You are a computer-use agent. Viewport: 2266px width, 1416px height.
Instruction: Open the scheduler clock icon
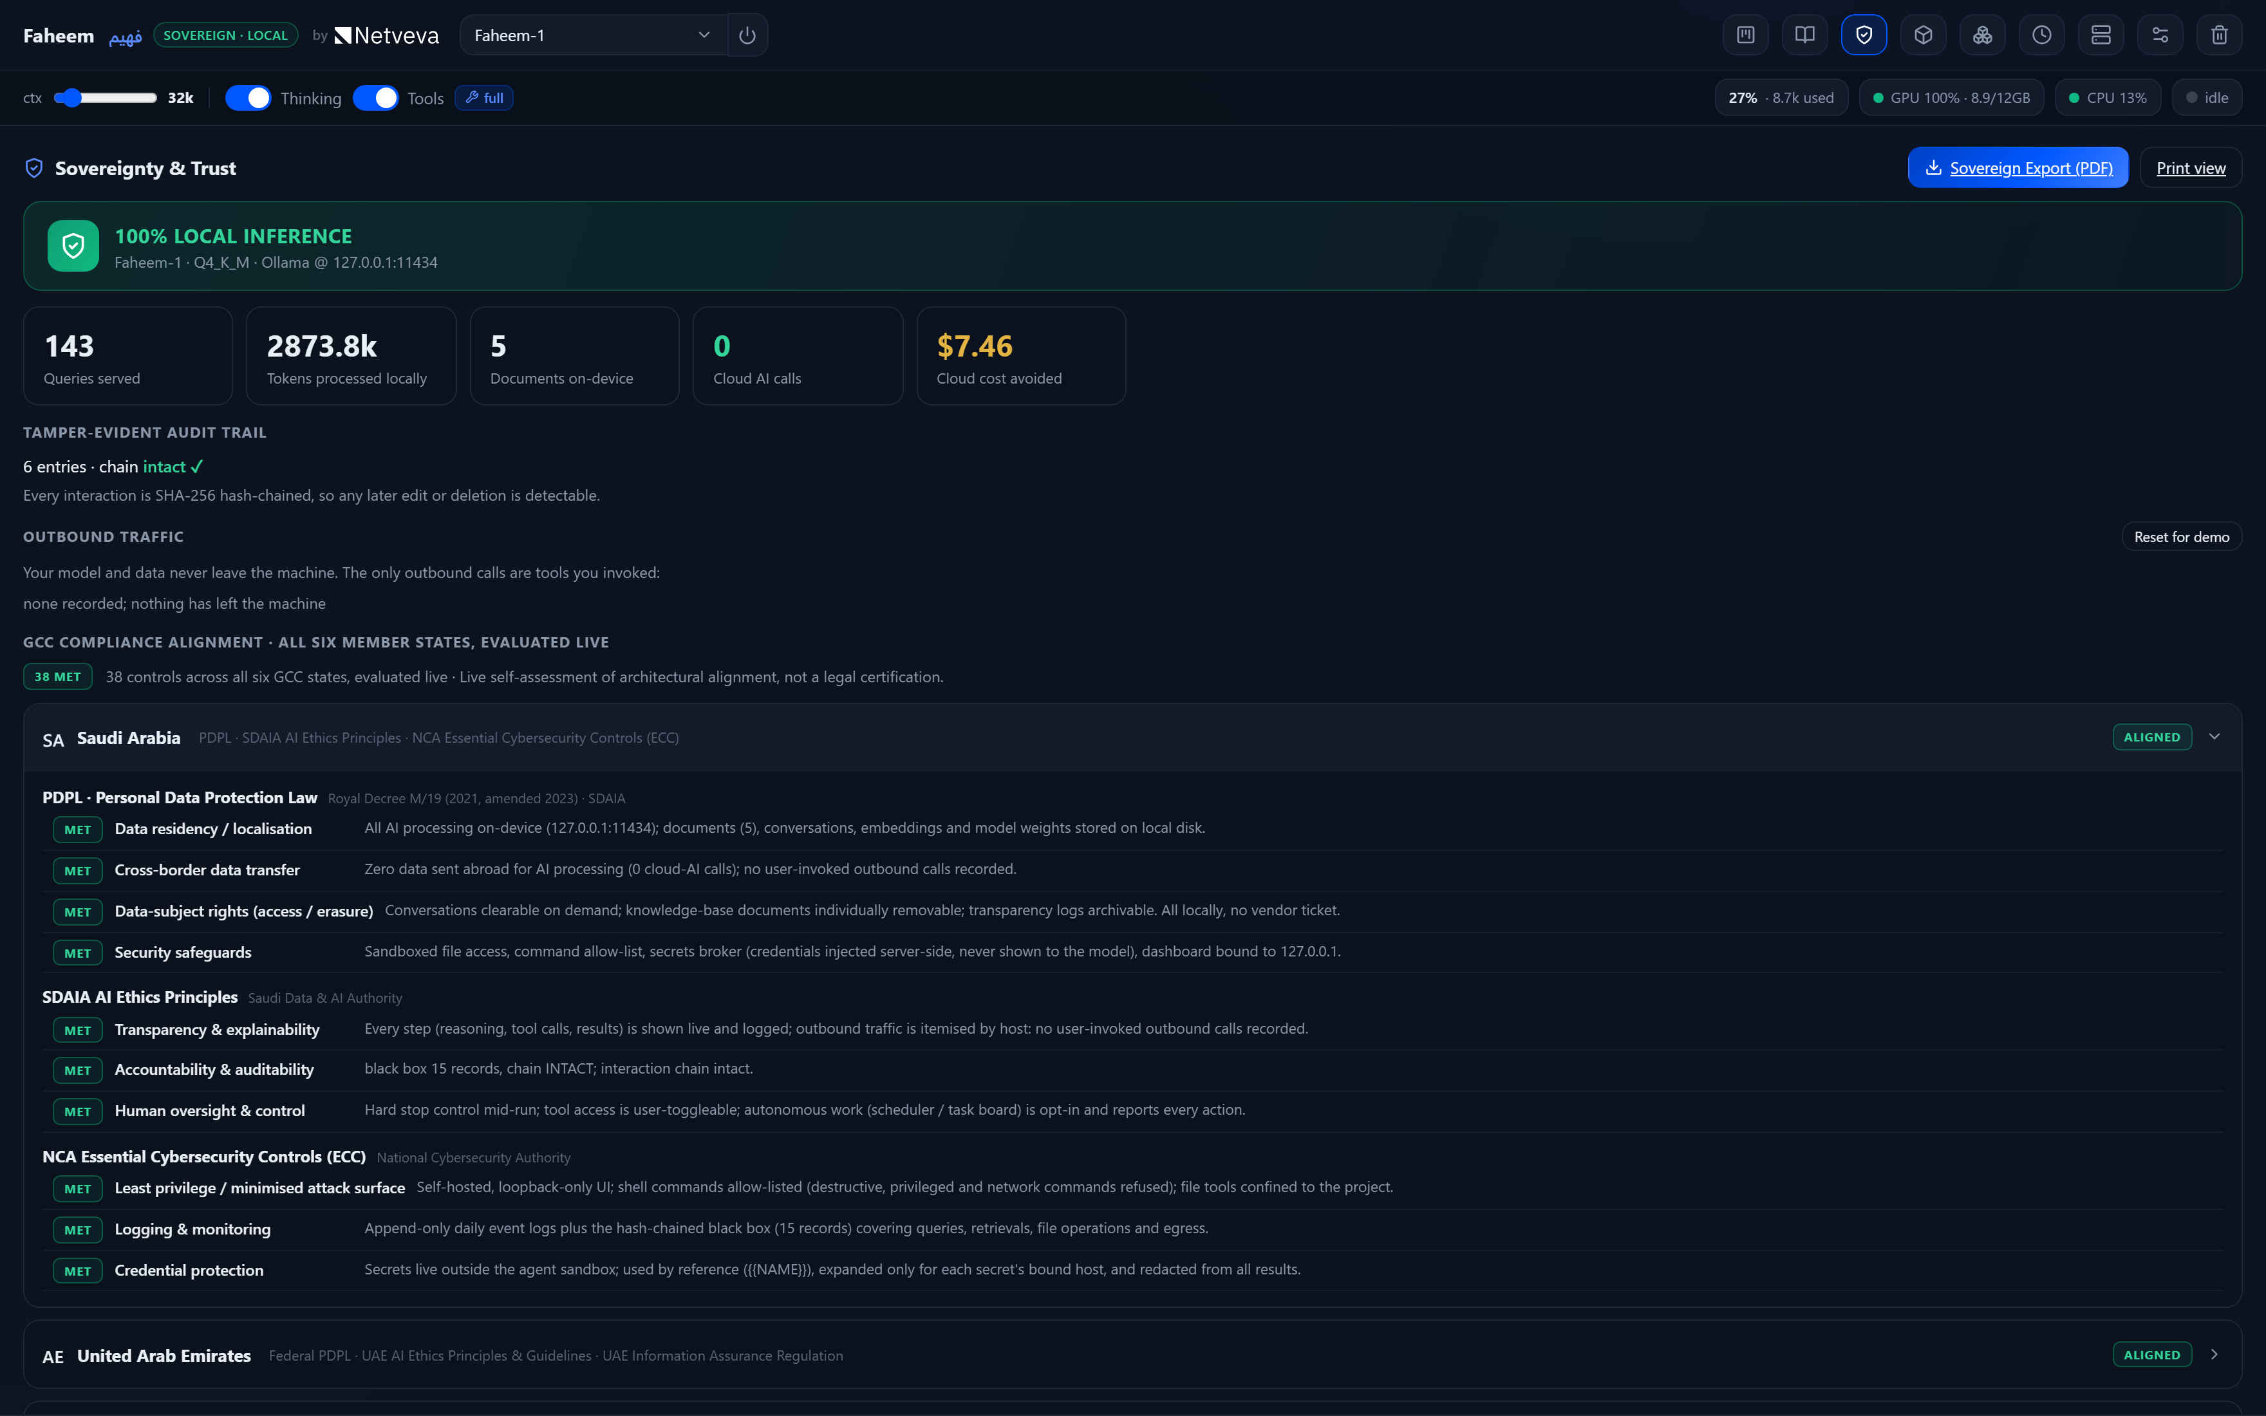[2041, 35]
